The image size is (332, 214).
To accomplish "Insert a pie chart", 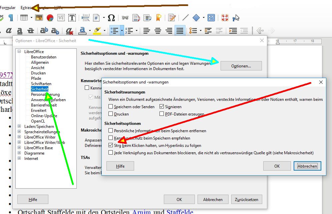I will [50, 18].
